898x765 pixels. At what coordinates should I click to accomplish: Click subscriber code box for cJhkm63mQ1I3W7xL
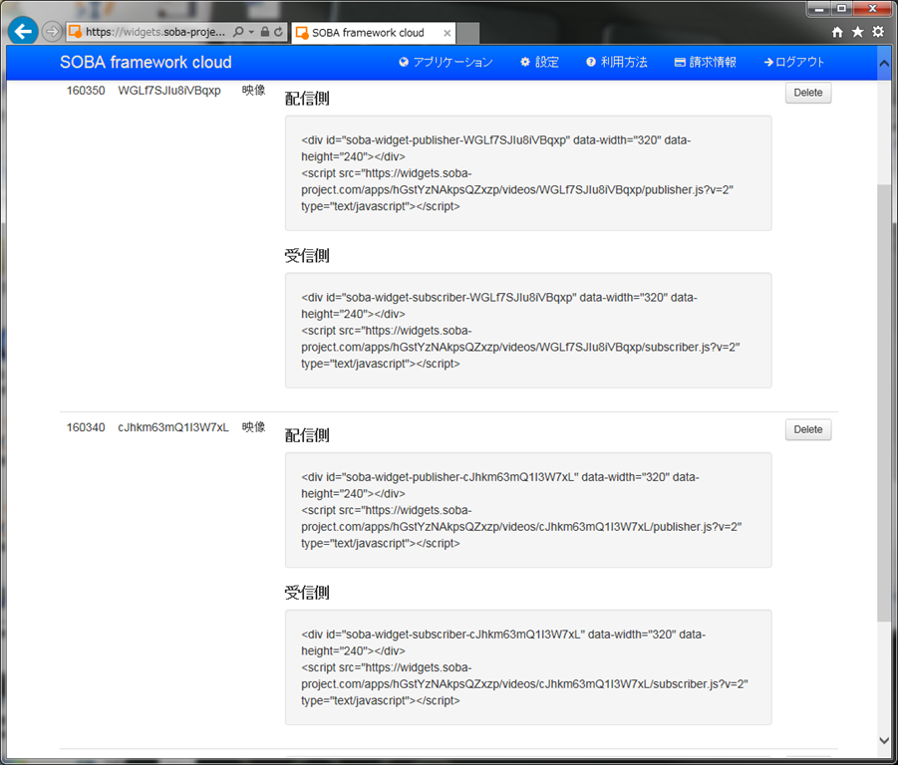pyautogui.click(x=528, y=667)
